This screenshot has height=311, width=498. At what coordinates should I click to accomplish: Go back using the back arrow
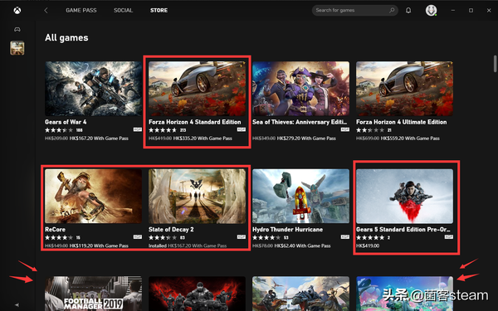pyautogui.click(x=46, y=11)
